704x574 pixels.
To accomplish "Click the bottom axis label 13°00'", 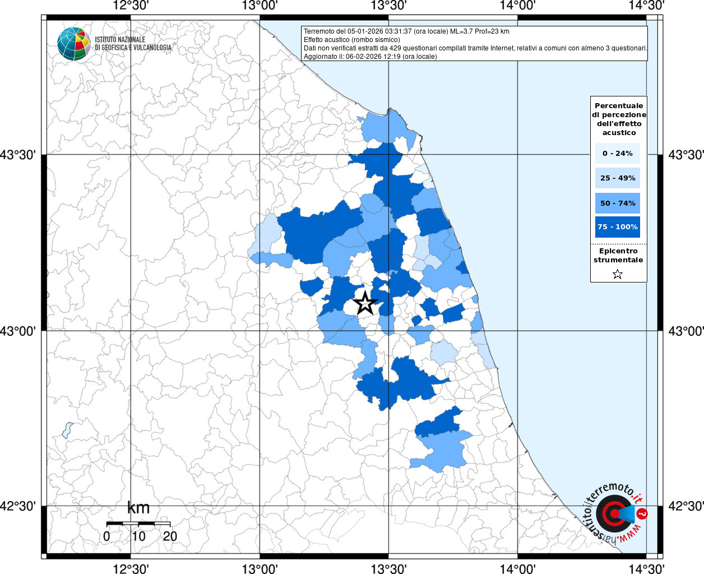I will pyautogui.click(x=260, y=568).
